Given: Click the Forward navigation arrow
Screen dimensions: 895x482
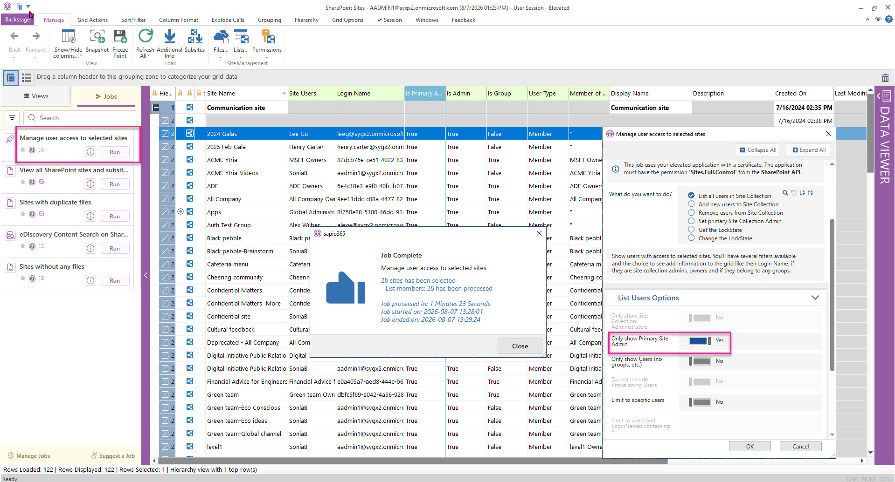Looking at the screenshot, I should tap(36, 36).
